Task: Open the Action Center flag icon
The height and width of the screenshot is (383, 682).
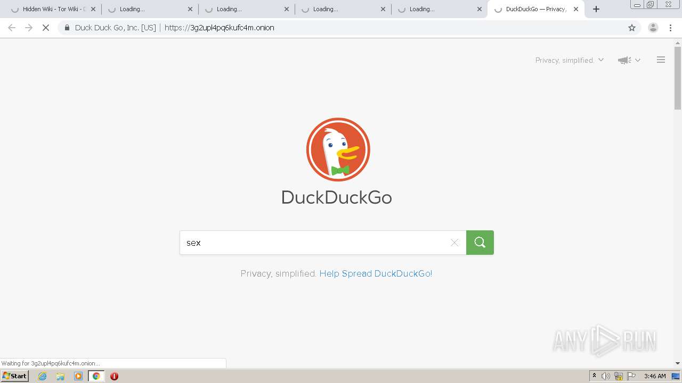Action: [631, 376]
